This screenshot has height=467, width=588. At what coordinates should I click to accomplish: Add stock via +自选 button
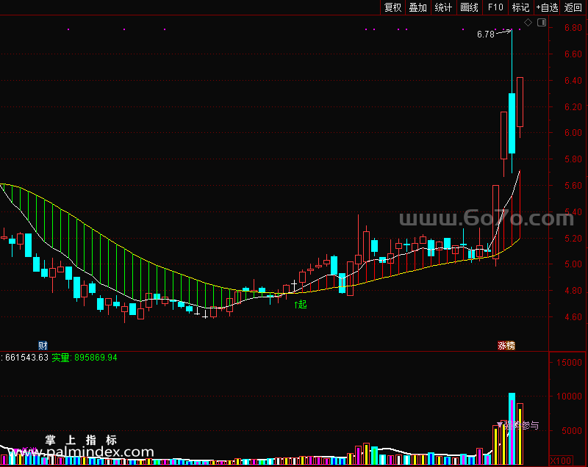(547, 7)
